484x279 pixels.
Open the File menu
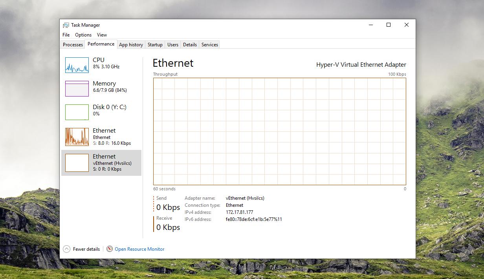pyautogui.click(x=66, y=35)
